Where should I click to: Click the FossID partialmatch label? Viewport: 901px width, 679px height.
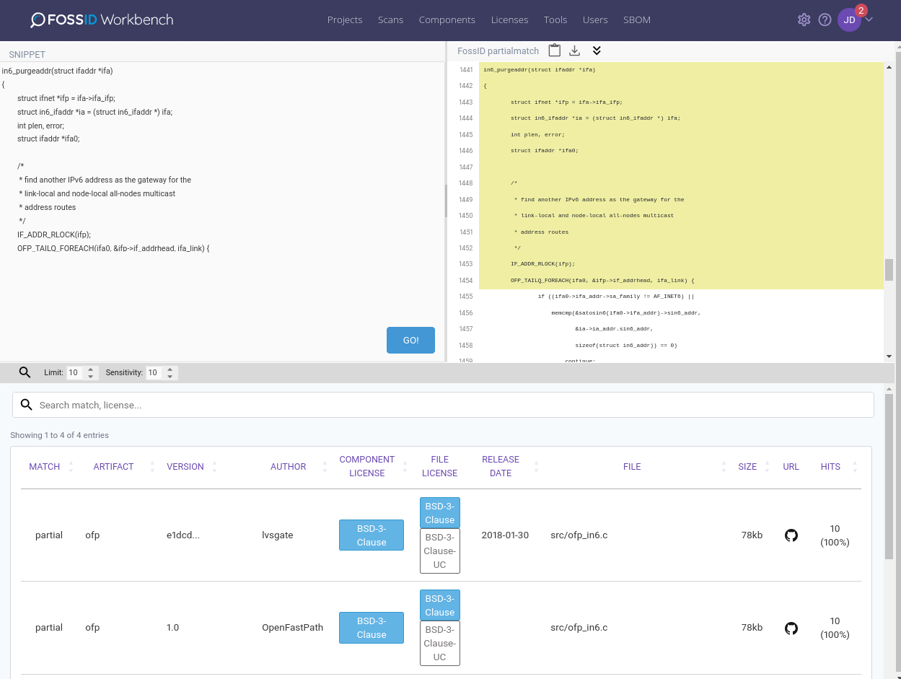tap(498, 51)
